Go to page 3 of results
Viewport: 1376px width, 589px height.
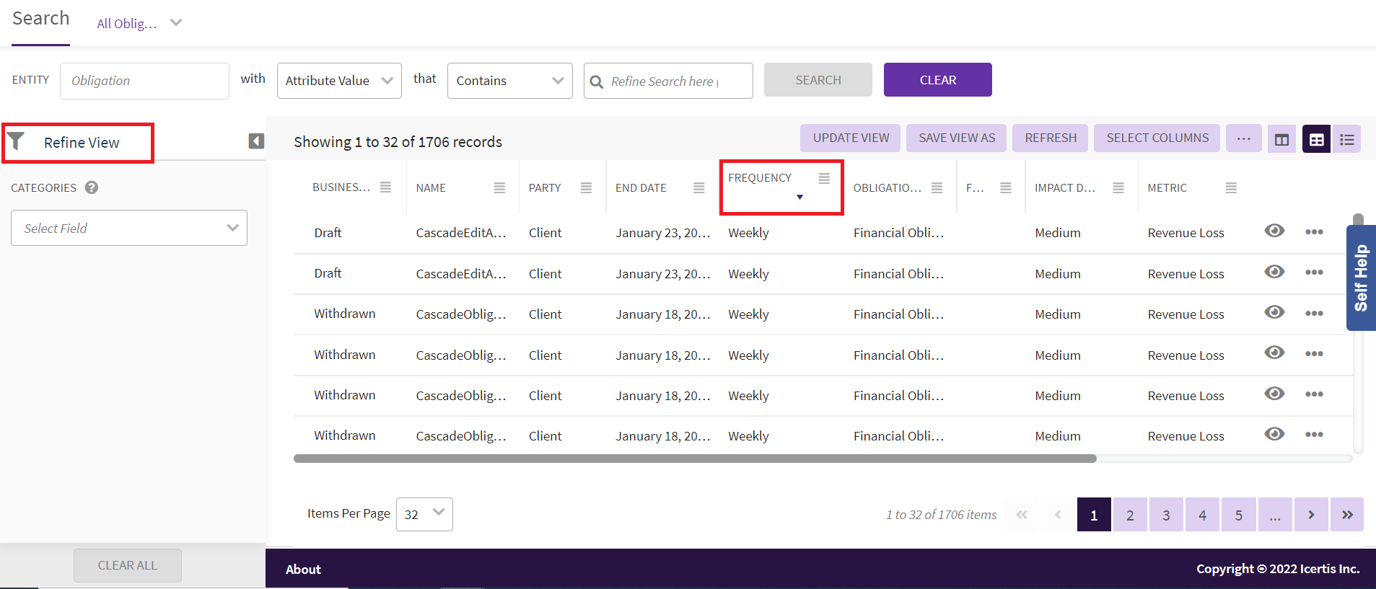pyautogui.click(x=1166, y=515)
